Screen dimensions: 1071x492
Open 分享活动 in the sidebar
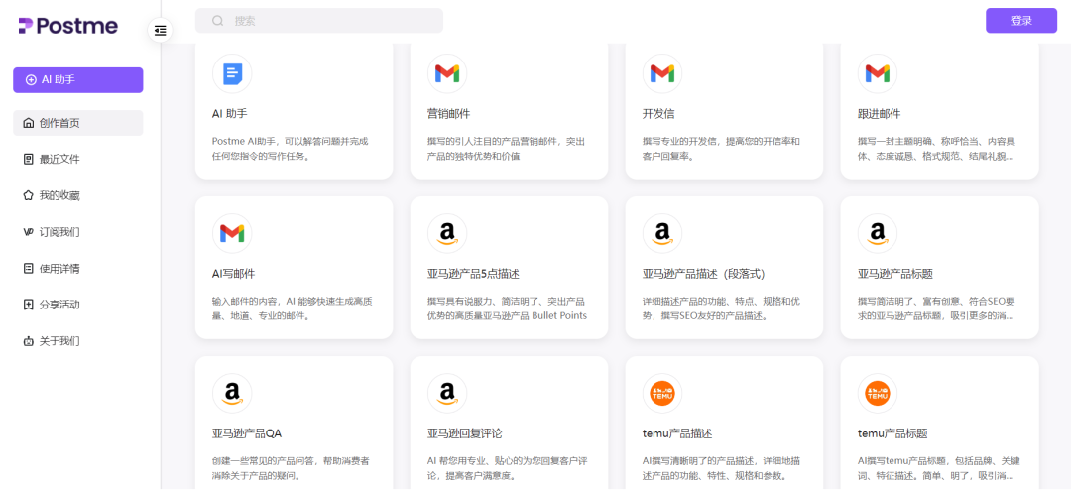tap(78, 305)
